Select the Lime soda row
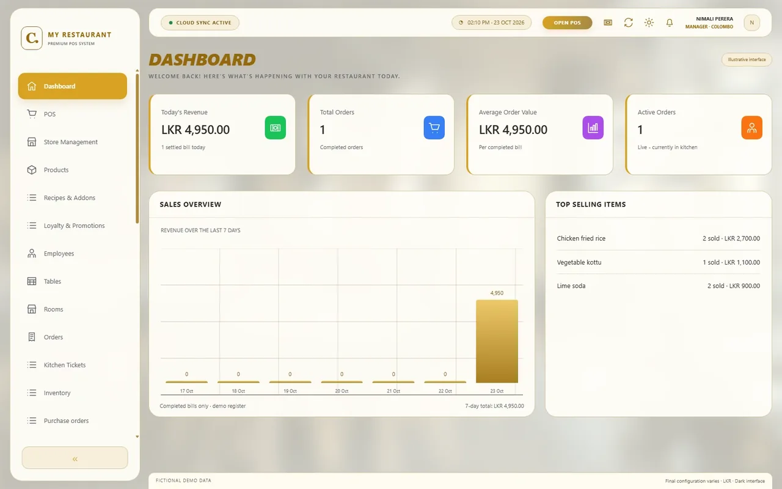782x489 pixels. (x=659, y=286)
